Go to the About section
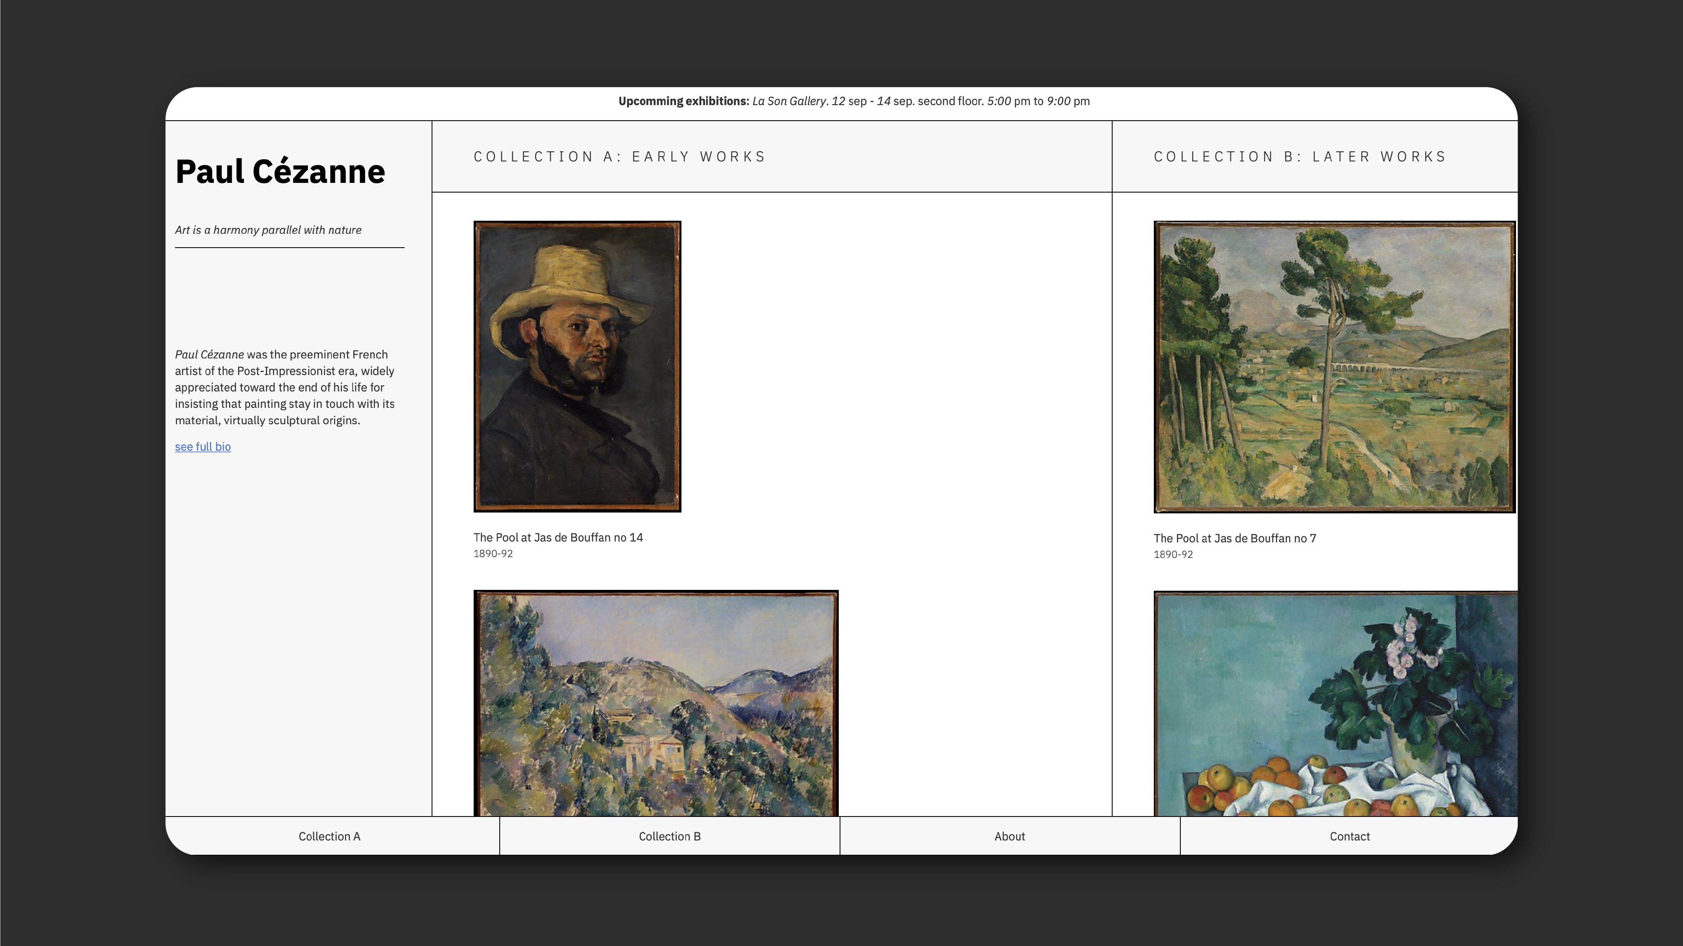This screenshot has width=1683, height=946. click(x=1010, y=836)
